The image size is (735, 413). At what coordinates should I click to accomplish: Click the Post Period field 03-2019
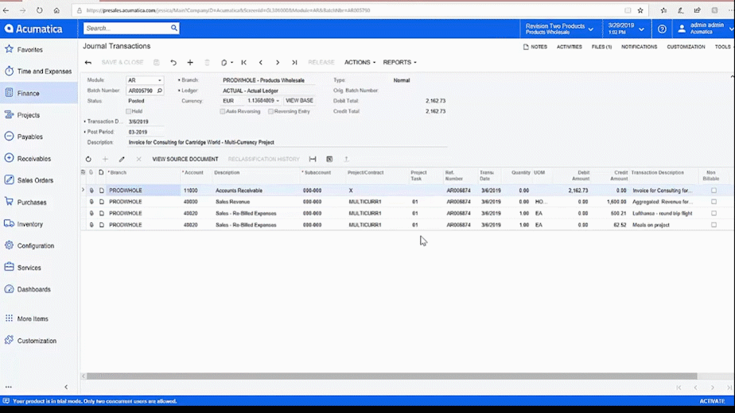point(146,132)
